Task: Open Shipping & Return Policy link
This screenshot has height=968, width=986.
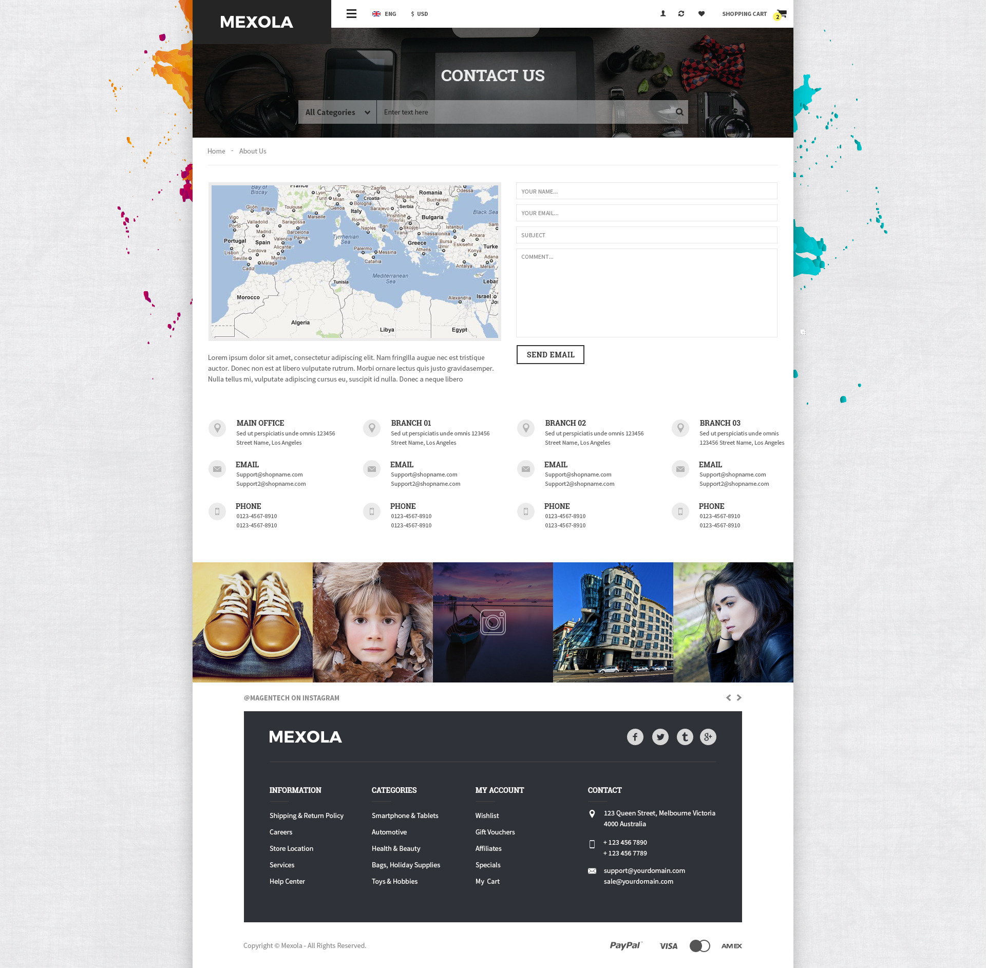Action: 306,815
